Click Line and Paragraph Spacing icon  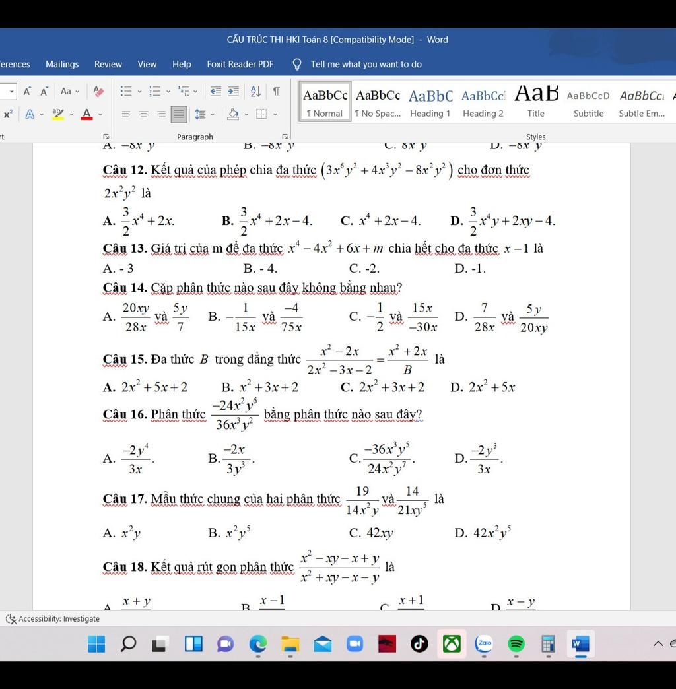(x=201, y=114)
